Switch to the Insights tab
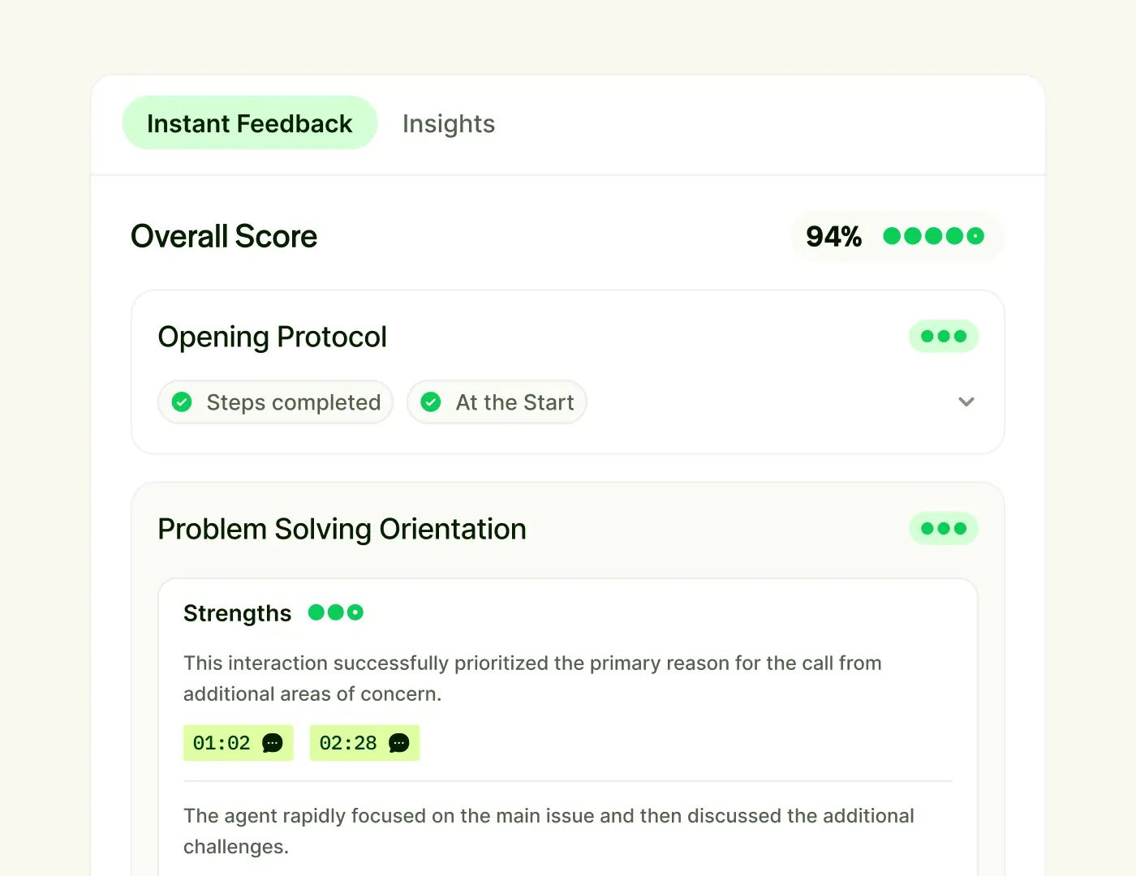The width and height of the screenshot is (1136, 876). point(449,124)
